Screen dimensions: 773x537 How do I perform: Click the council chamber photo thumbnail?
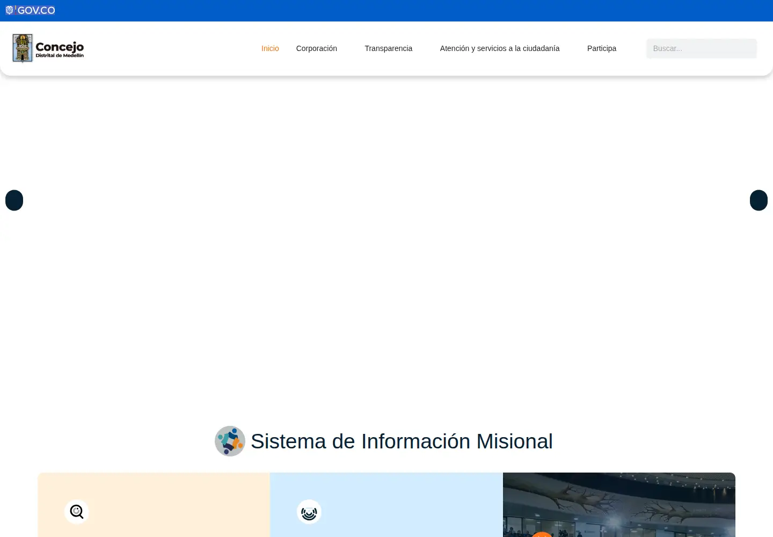click(619, 505)
